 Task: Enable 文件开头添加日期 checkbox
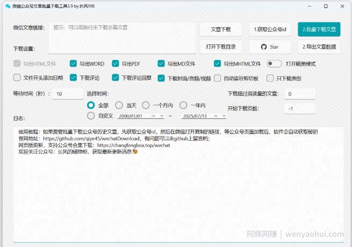click(x=17, y=78)
